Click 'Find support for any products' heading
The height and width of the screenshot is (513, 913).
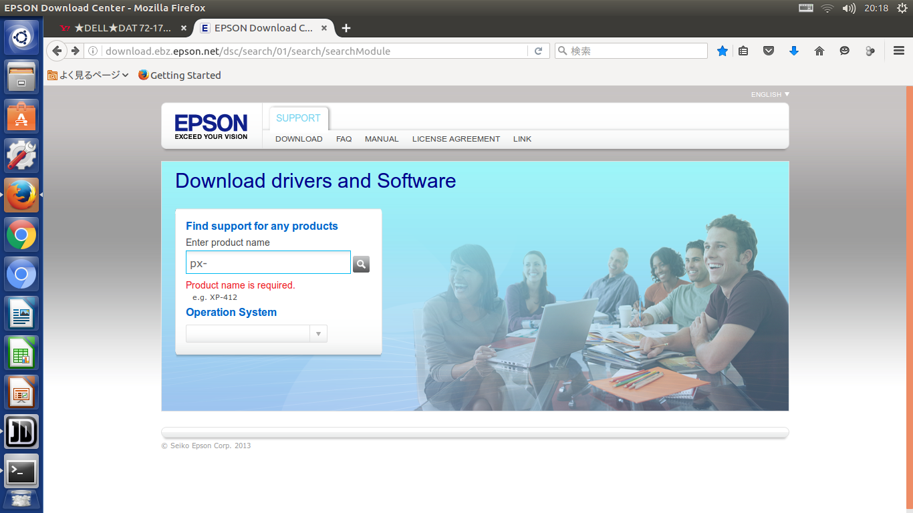point(262,226)
